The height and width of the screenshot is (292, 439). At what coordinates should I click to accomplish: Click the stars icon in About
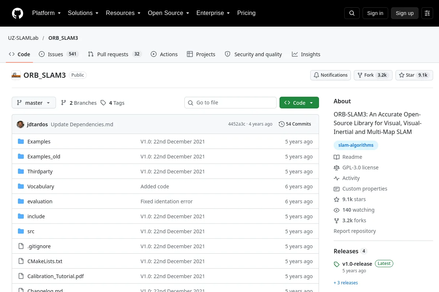point(337,199)
